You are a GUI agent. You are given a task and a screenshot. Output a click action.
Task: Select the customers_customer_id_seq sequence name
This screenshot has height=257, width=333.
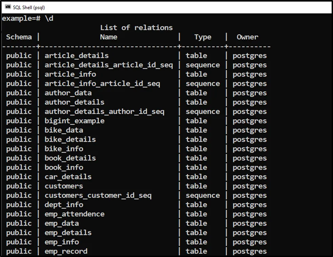(98, 195)
